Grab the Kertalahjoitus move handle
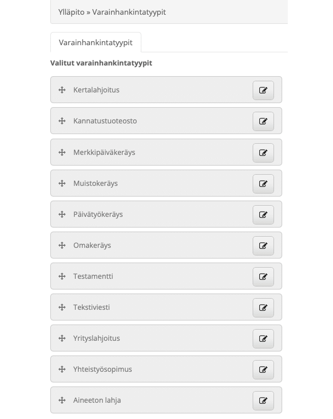Image resolution: width=333 pixels, height=419 pixels. [x=62, y=90]
